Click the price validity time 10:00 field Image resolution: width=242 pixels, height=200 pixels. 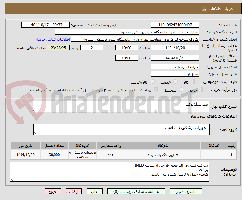tap(127, 58)
